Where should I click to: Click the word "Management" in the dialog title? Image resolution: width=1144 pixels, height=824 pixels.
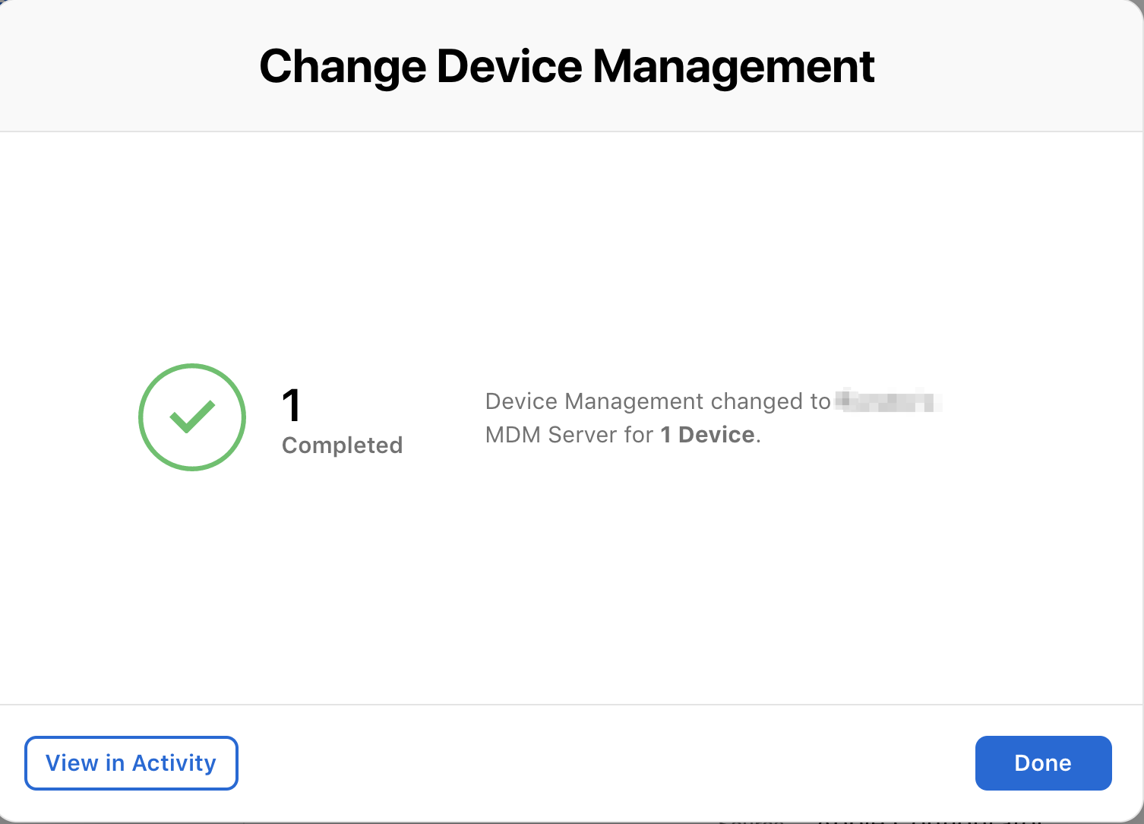pyautogui.click(x=733, y=66)
